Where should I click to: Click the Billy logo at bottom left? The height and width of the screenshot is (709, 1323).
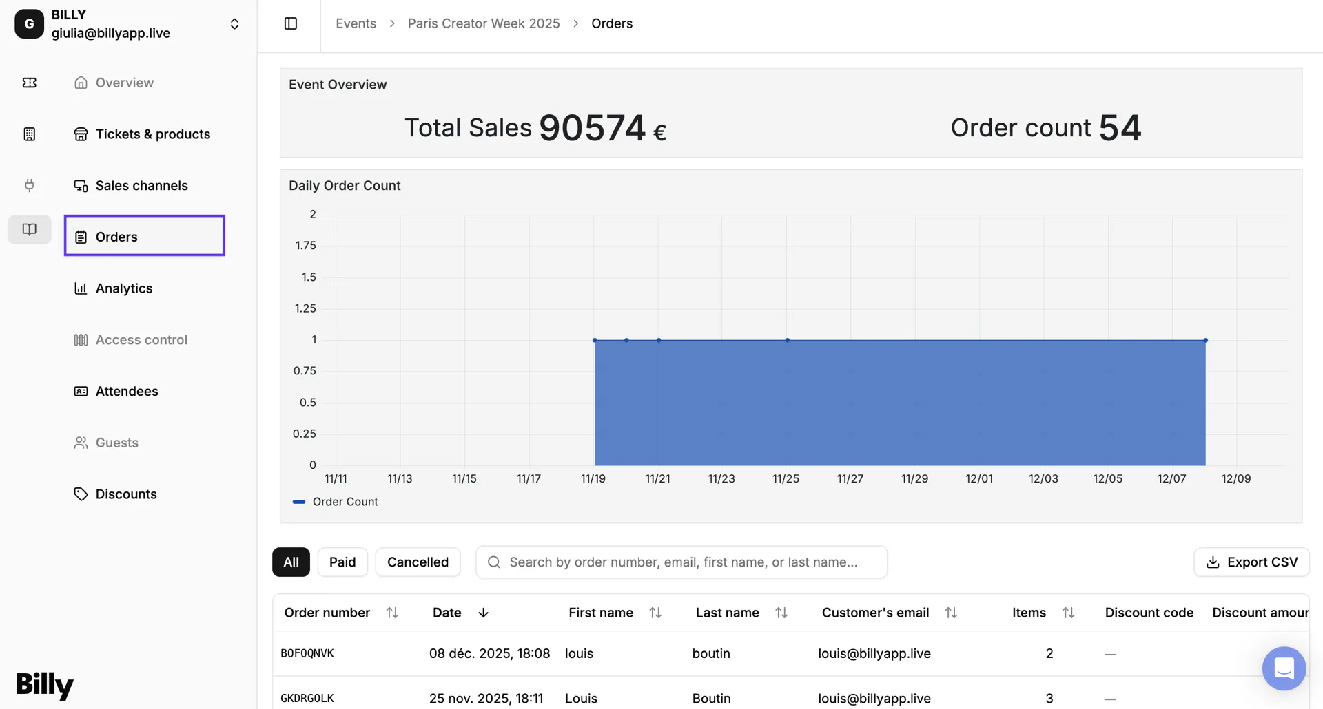pos(45,686)
